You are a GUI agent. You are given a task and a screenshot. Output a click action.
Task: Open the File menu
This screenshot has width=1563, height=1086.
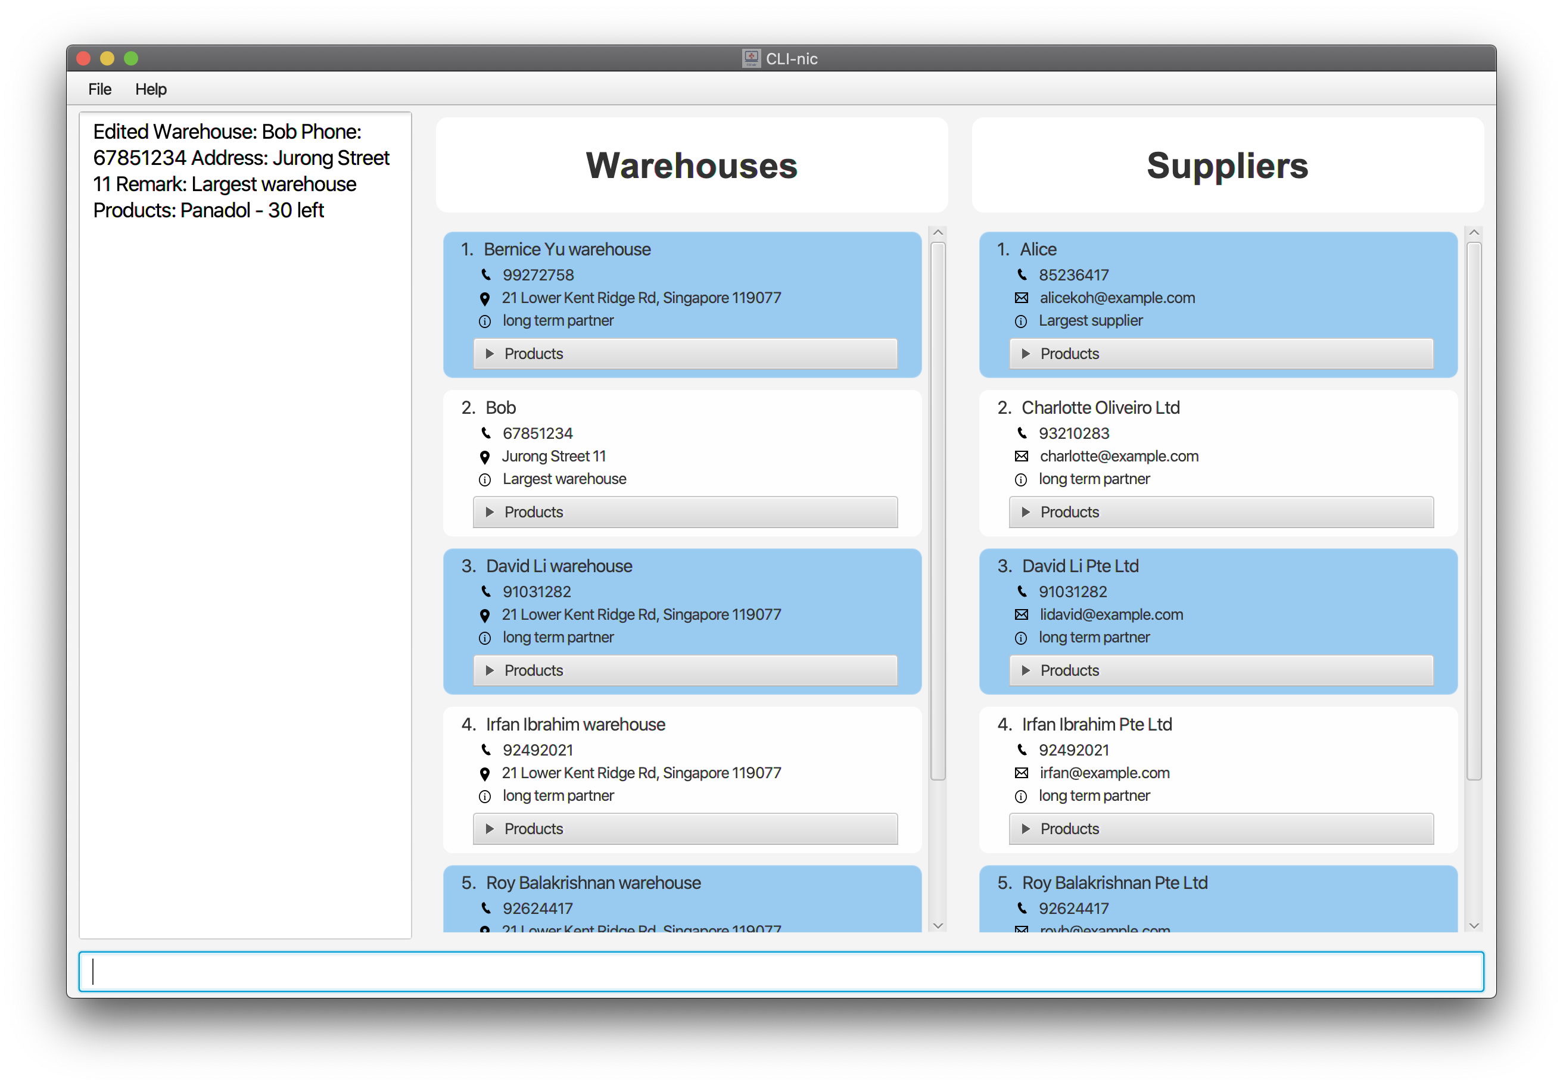pos(101,88)
